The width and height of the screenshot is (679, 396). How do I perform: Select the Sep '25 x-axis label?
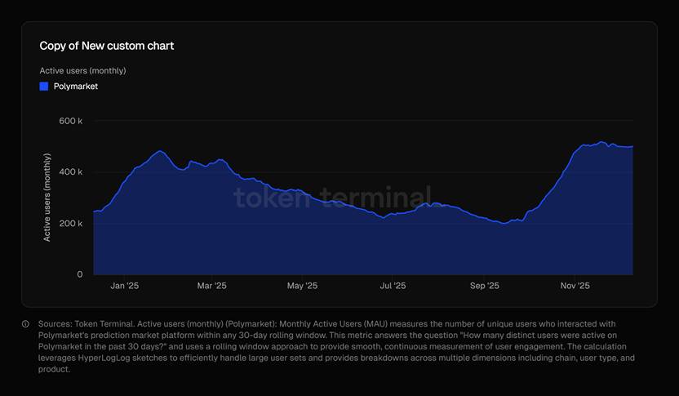click(x=484, y=286)
